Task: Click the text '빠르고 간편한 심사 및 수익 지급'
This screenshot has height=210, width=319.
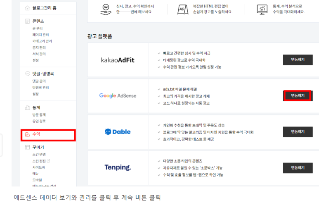Action: coord(187,53)
